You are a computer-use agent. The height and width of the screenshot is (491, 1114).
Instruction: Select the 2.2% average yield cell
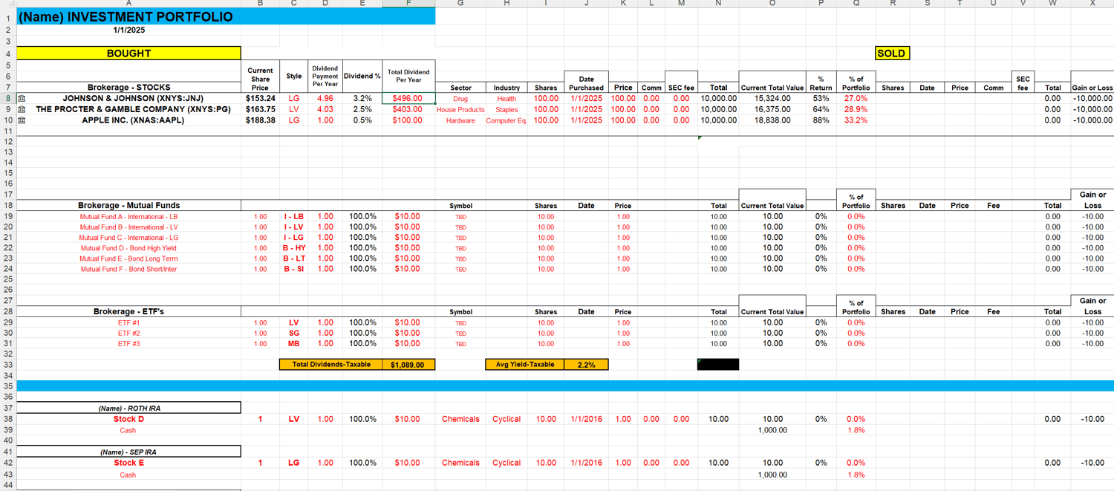tap(586, 365)
